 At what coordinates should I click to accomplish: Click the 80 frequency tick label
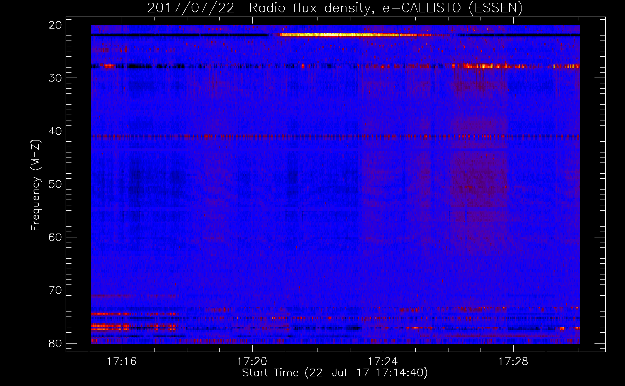tap(56, 344)
